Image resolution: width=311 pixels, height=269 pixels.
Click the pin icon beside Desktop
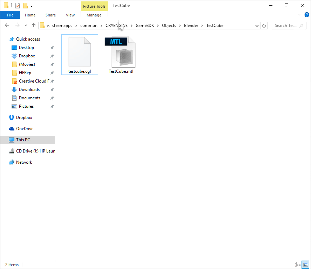(52, 48)
